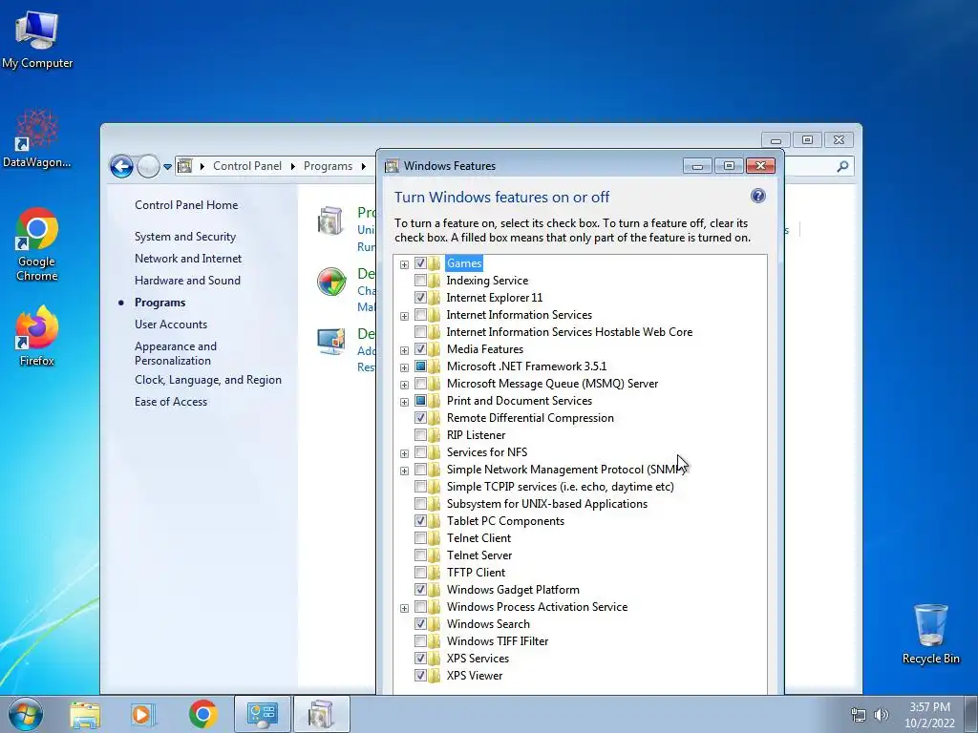Expand Windows Process Activation Service node
The width and height of the screenshot is (978, 733).
[x=404, y=608]
